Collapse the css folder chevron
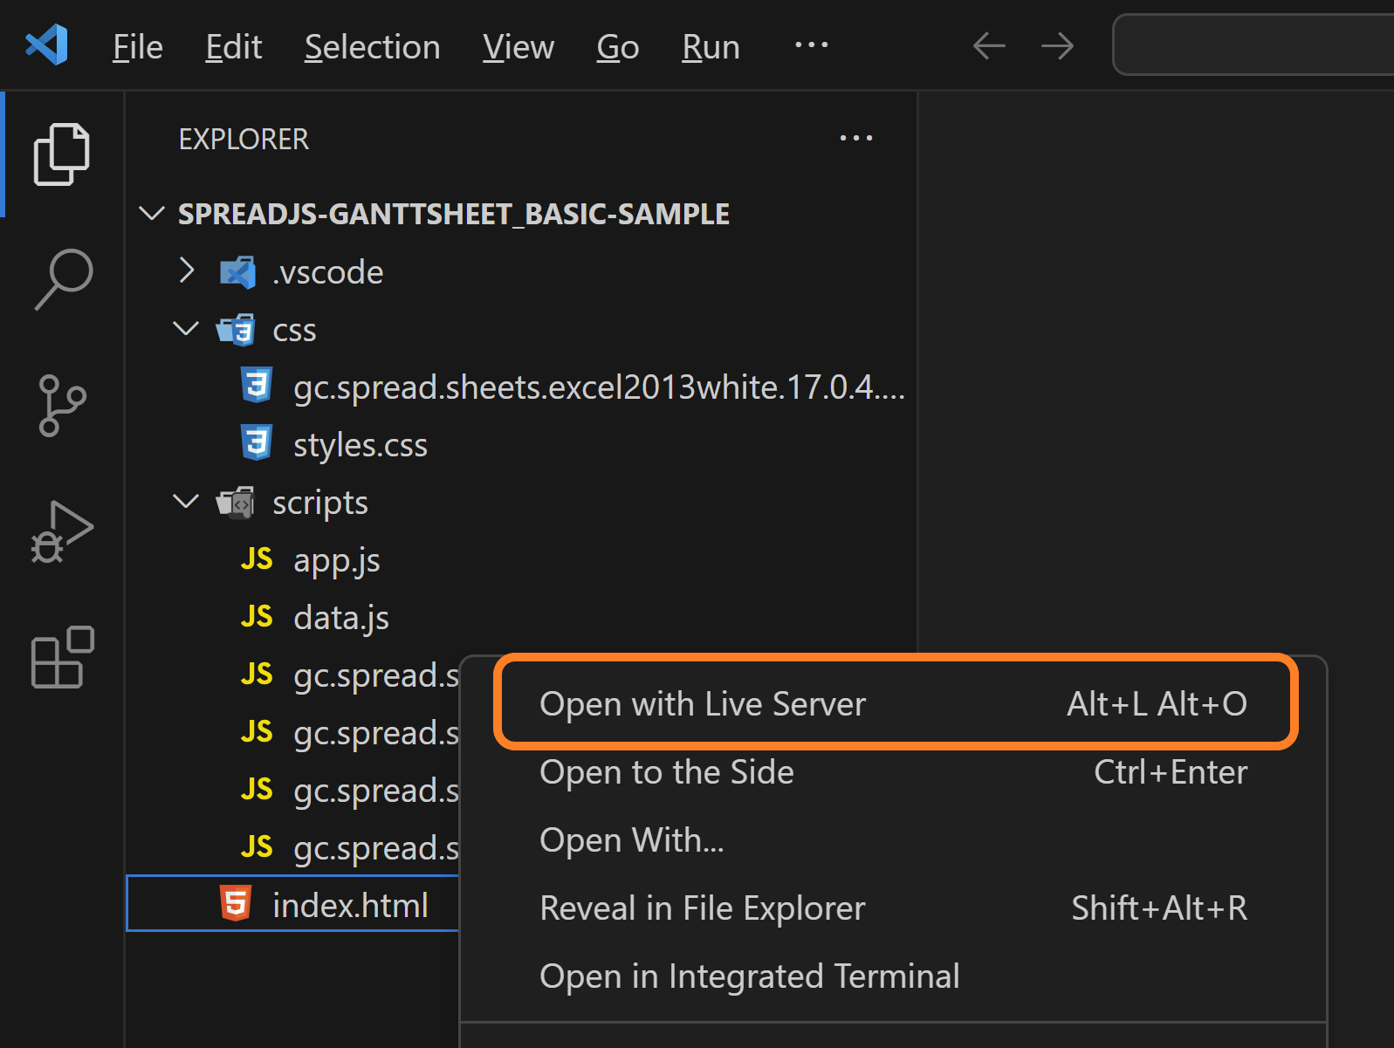The width and height of the screenshot is (1394, 1048). (186, 329)
